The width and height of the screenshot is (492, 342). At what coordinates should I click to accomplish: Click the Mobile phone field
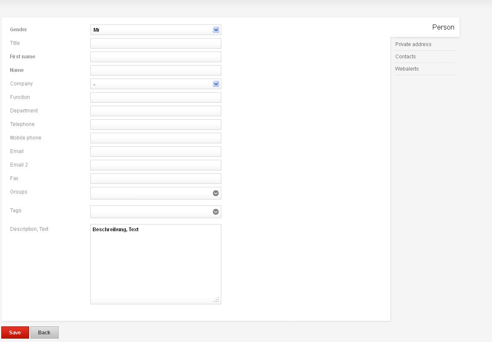coord(155,138)
